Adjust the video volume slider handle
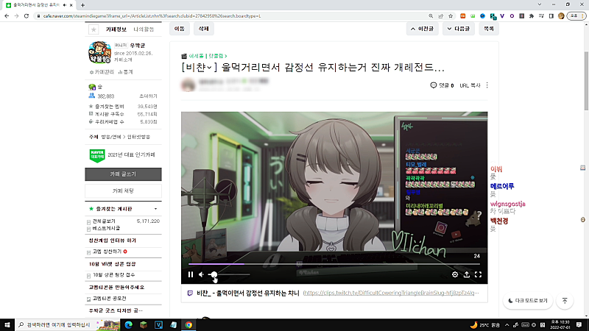This screenshot has width=589, height=331. click(x=214, y=274)
